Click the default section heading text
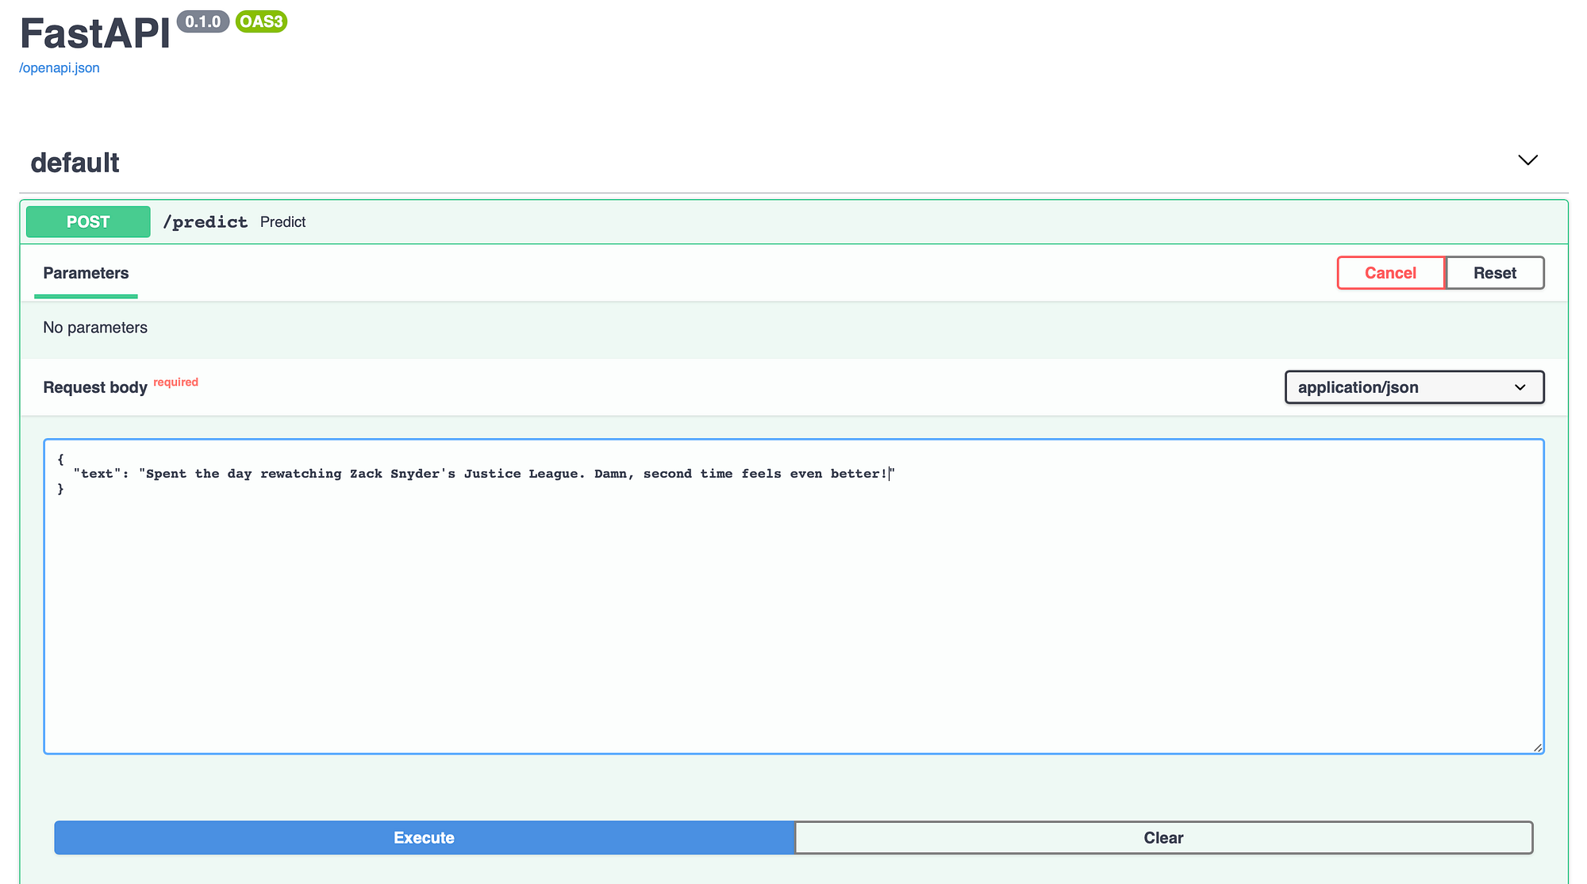 pos(75,163)
